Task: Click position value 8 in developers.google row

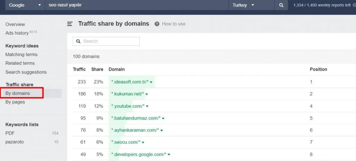Action: click(x=311, y=154)
